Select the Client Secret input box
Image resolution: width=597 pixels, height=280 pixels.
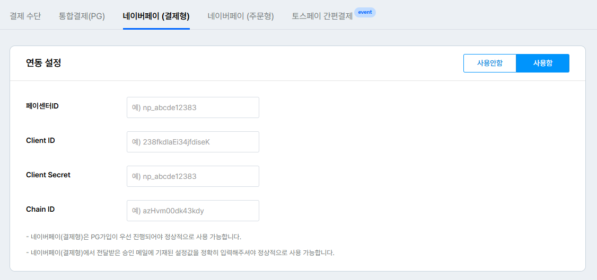[x=193, y=176]
